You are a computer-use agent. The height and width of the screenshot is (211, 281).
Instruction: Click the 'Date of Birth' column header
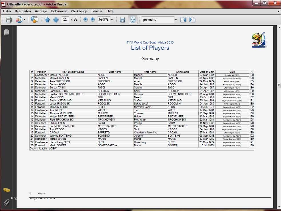pos(207,72)
